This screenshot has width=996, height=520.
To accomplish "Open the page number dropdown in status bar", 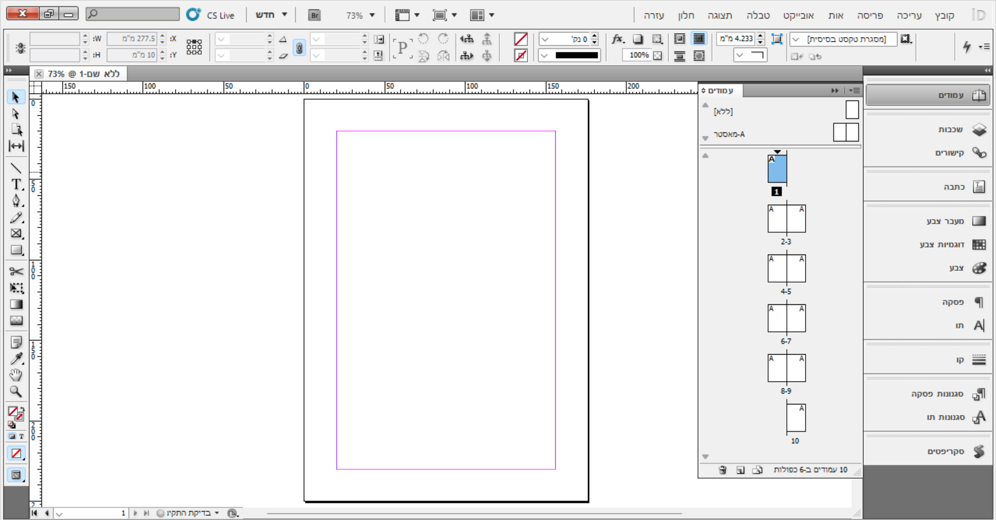I will [59, 514].
